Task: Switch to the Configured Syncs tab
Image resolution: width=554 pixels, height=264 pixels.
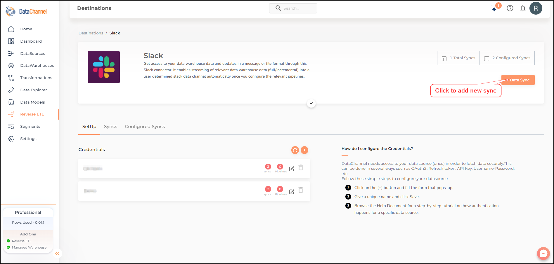Action: (145, 127)
